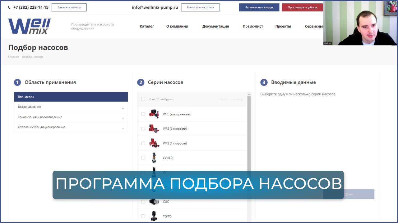The image size is (398, 223).
Task: Click the phone handset icon
Action: click(9, 7)
